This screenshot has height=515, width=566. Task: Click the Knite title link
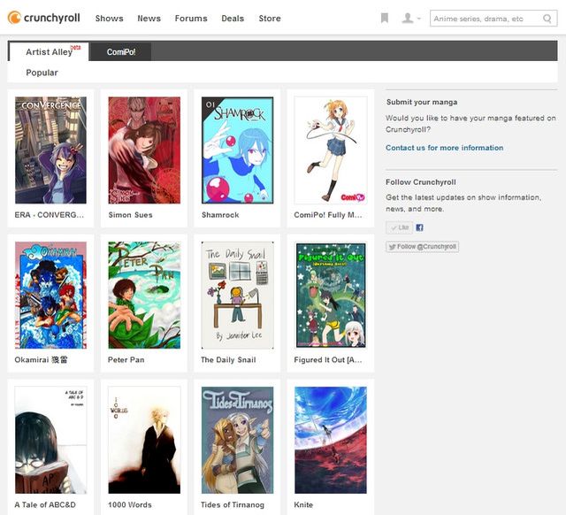(303, 504)
